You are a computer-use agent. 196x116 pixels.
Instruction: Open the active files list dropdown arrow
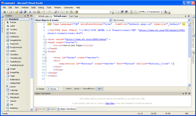pos(186,16)
